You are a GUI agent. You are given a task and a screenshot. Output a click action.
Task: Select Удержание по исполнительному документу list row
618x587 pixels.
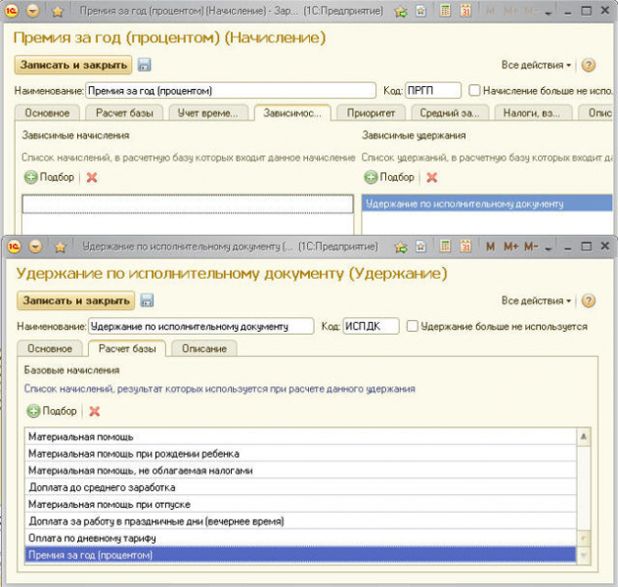click(487, 203)
